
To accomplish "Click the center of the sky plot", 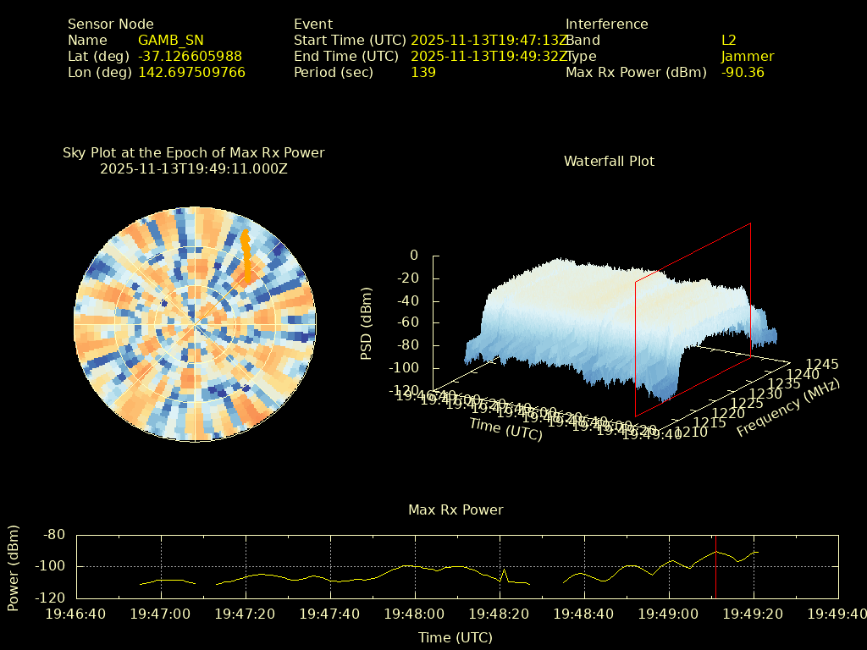I will [195, 322].
